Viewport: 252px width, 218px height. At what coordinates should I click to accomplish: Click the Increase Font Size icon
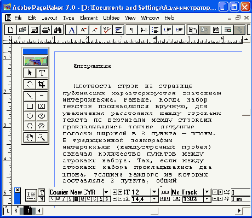tap(83, 30)
